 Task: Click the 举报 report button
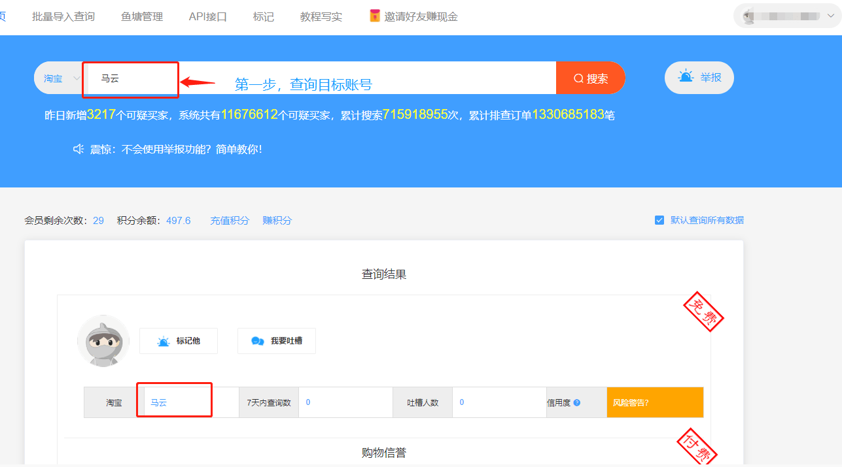pyautogui.click(x=699, y=77)
